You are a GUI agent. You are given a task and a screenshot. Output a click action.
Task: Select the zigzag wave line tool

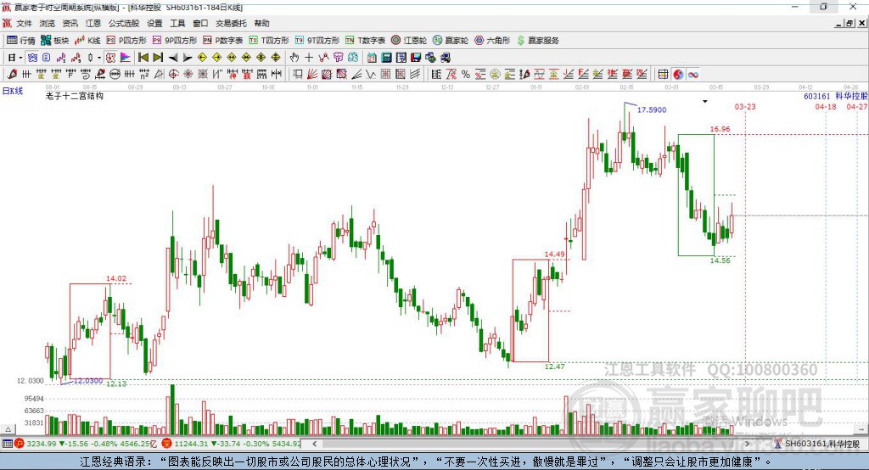(370, 75)
